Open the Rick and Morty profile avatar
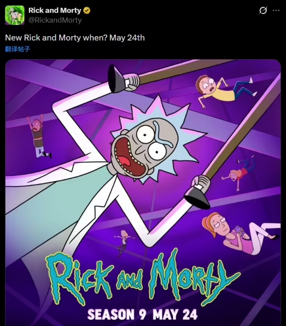Viewport: 286px width, 326px height. (15, 15)
